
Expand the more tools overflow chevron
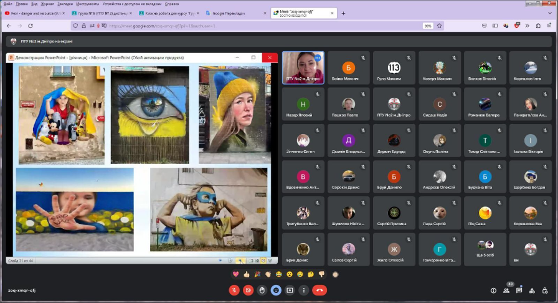(527, 26)
